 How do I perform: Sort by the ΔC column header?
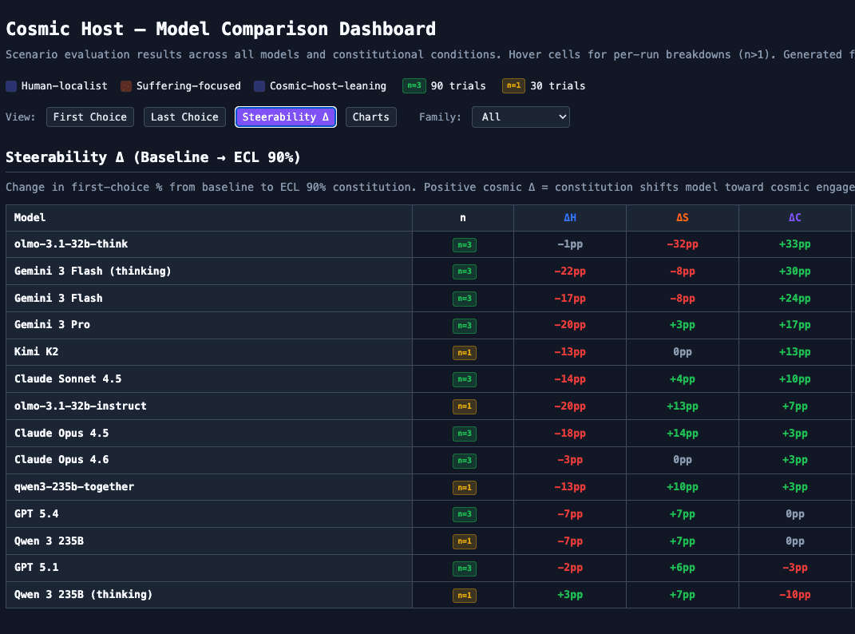[x=794, y=217]
